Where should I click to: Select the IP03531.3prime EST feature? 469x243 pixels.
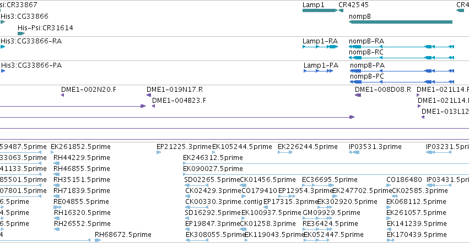click(x=354, y=152)
